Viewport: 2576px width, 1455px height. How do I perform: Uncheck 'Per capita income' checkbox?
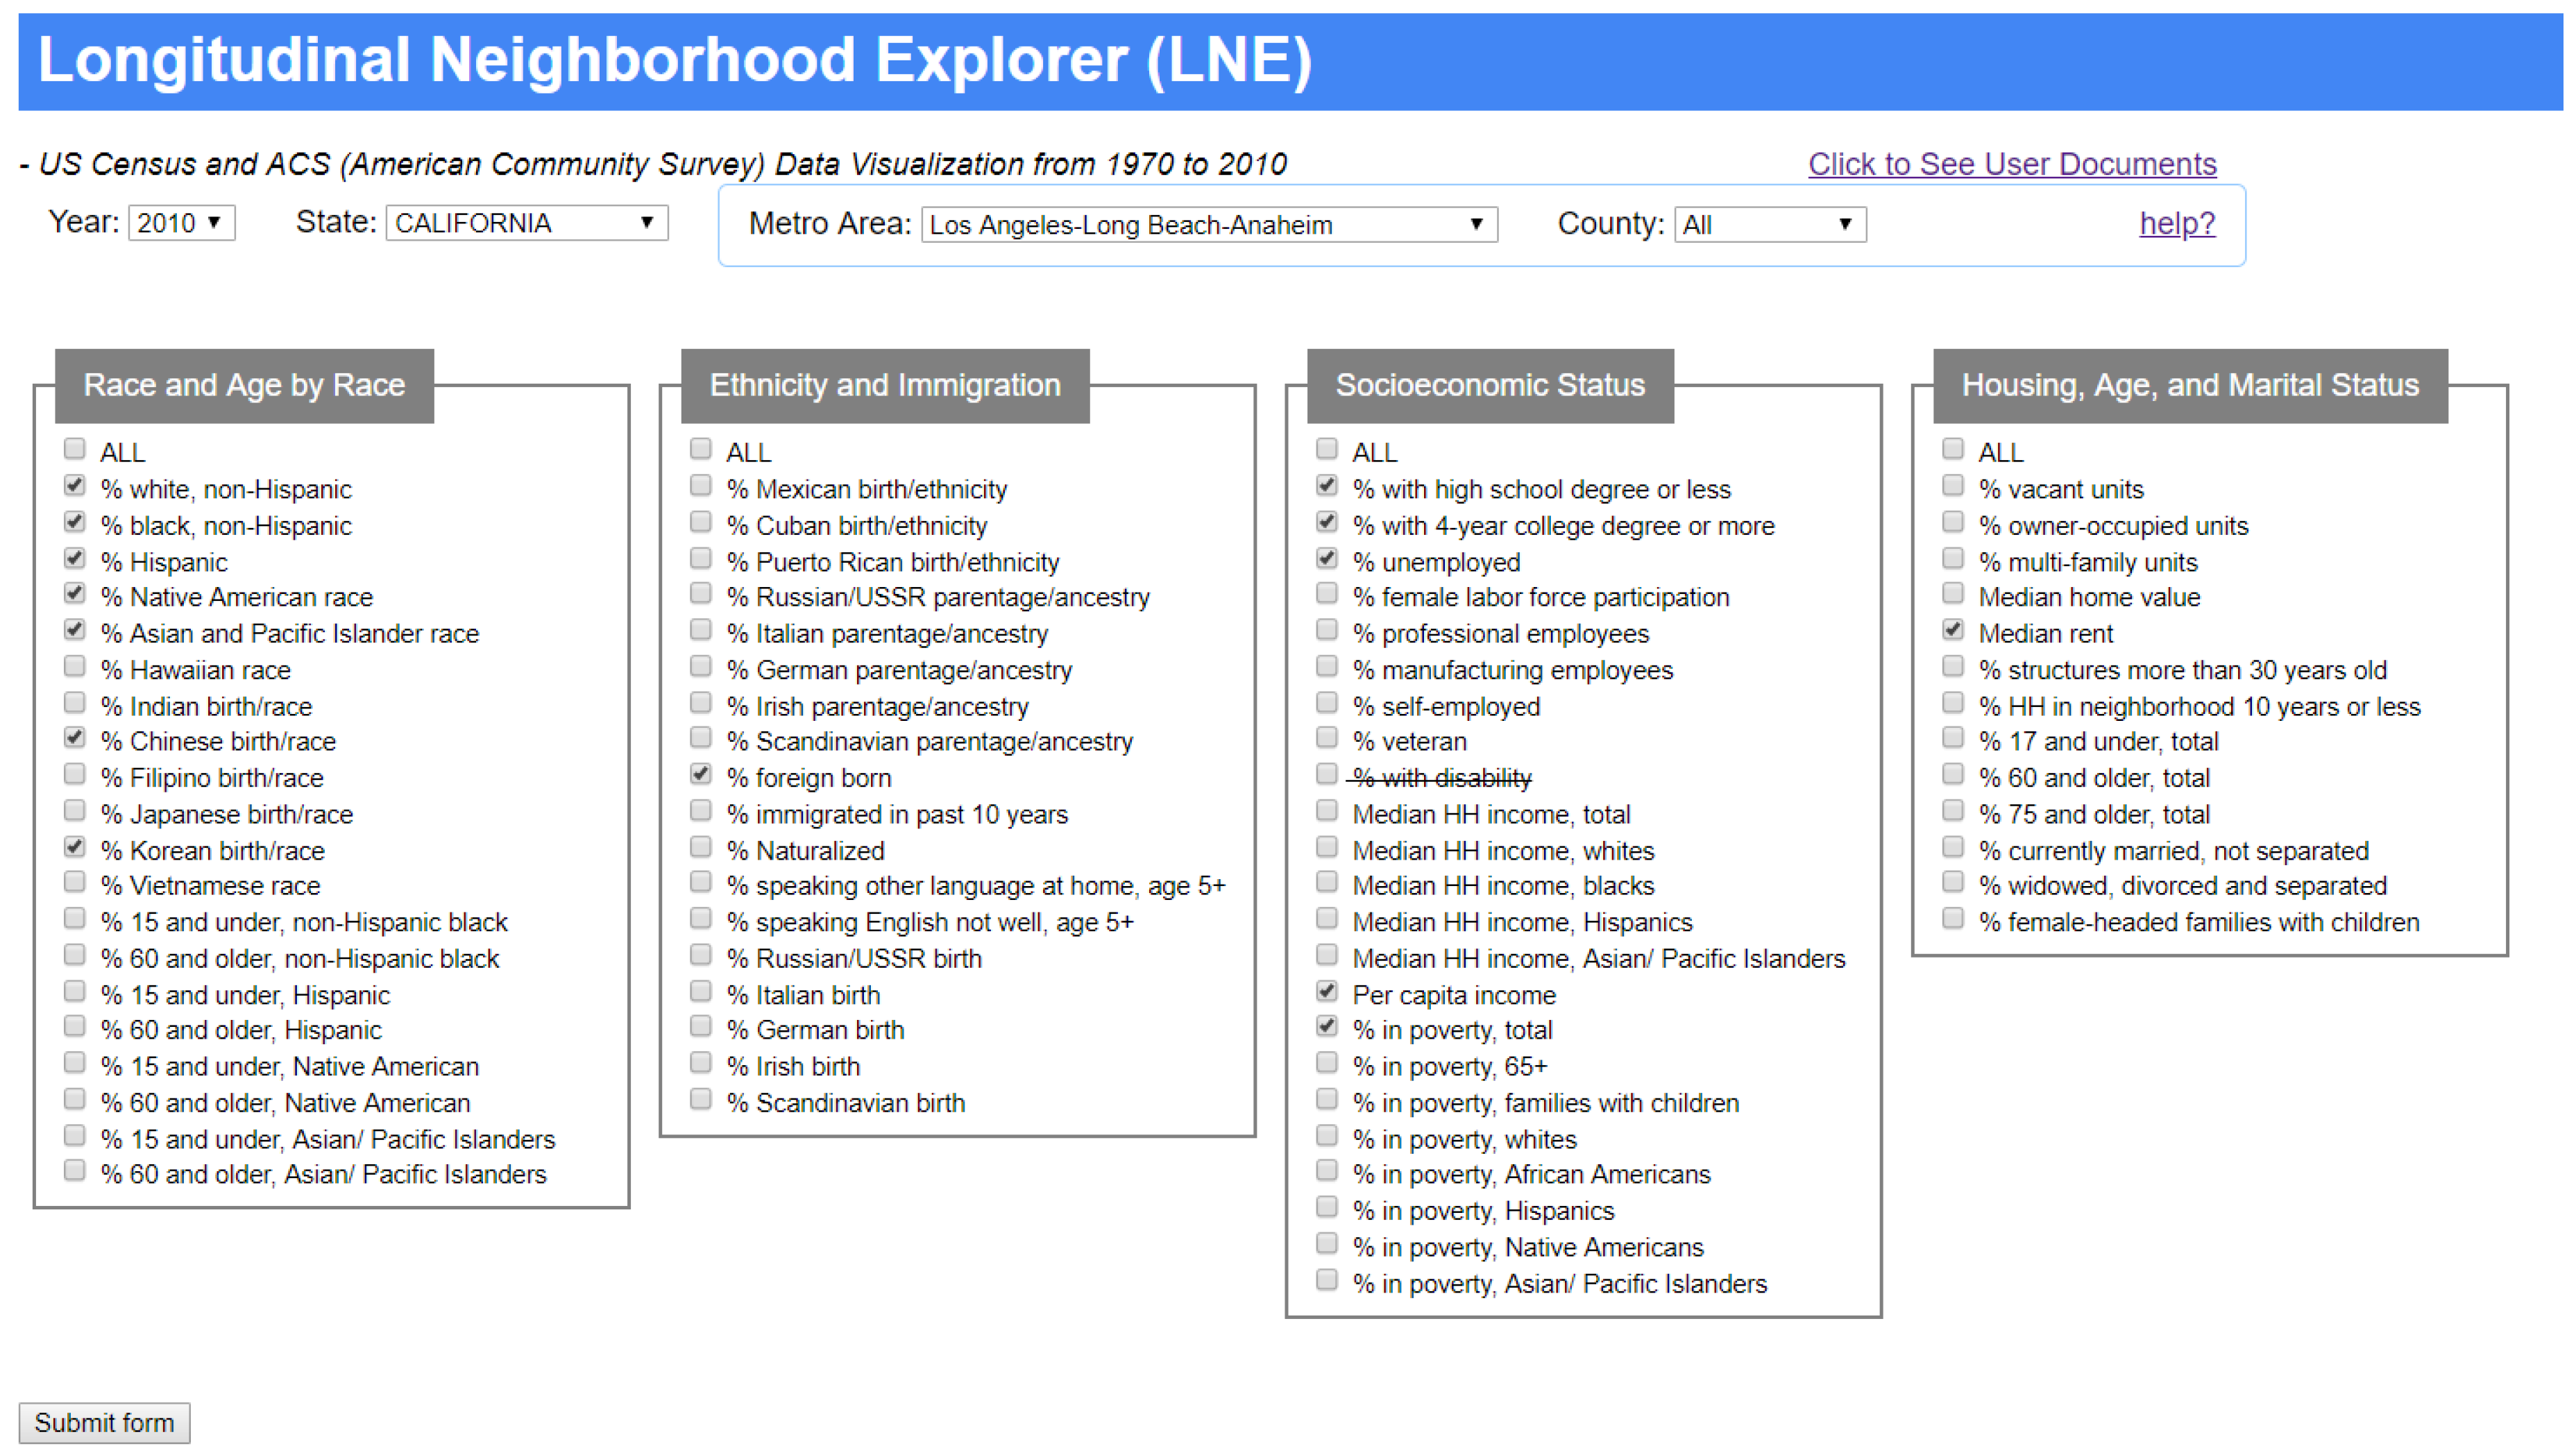click(1327, 991)
